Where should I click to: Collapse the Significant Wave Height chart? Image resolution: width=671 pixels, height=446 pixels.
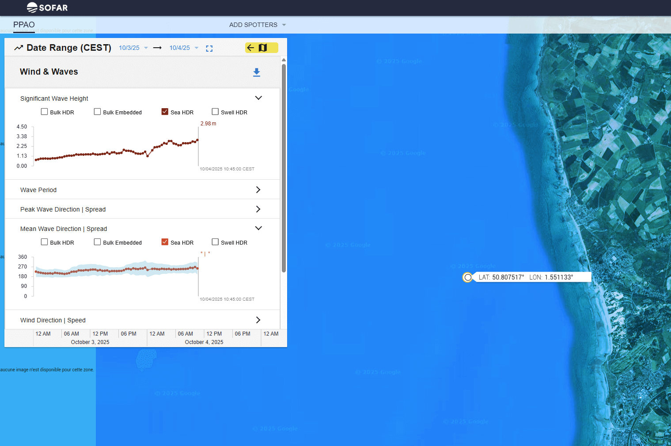coord(258,98)
